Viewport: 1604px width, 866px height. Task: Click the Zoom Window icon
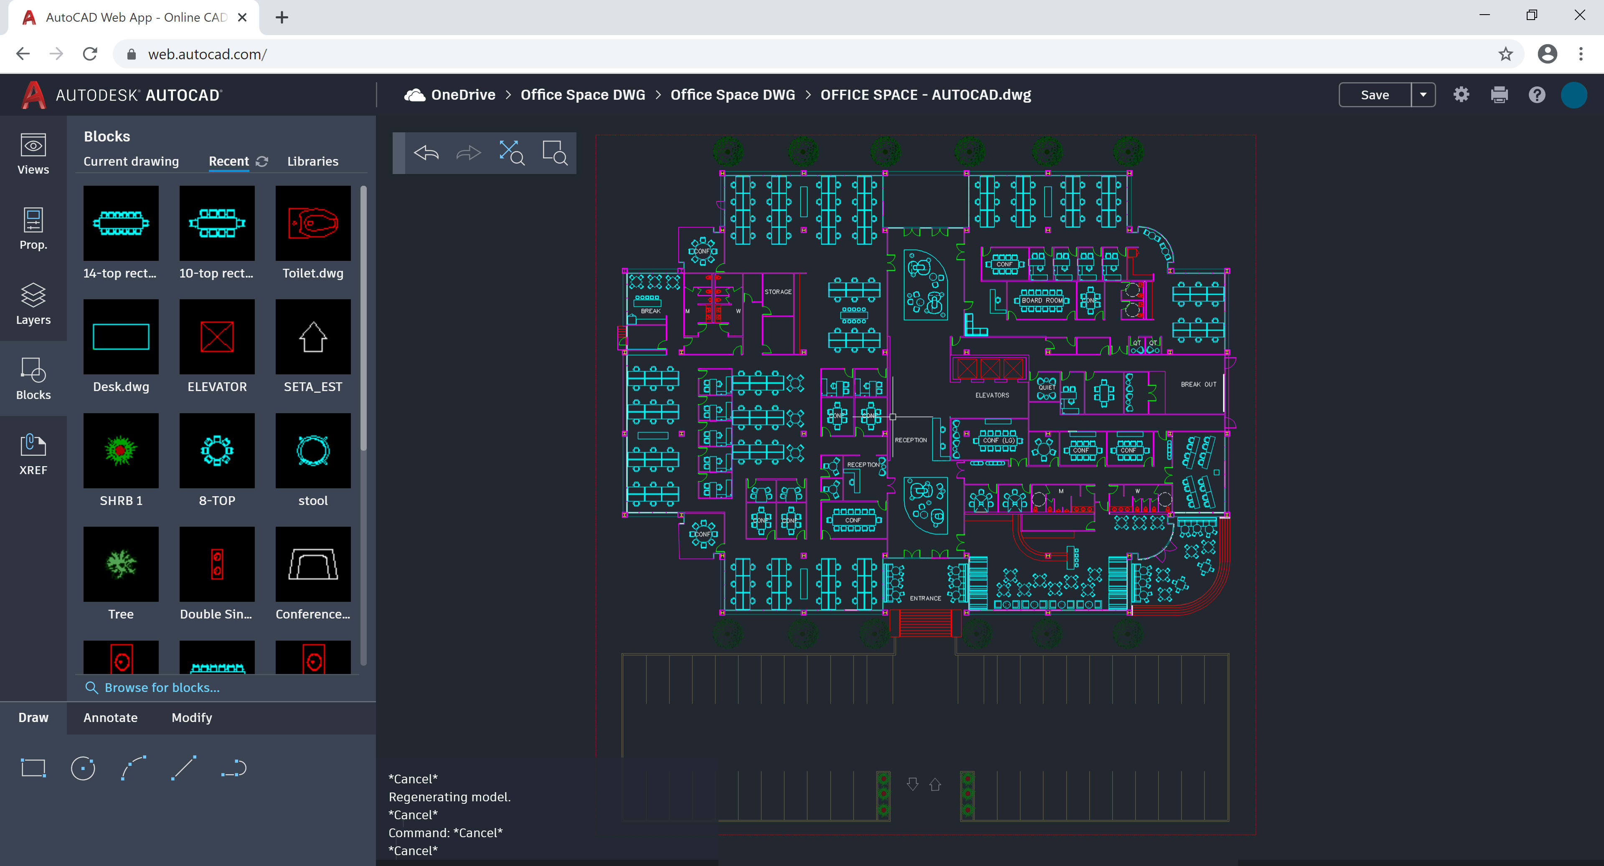pos(554,152)
